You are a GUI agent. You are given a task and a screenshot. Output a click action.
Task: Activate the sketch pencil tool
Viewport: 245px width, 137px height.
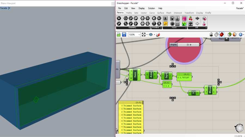tap(158, 34)
